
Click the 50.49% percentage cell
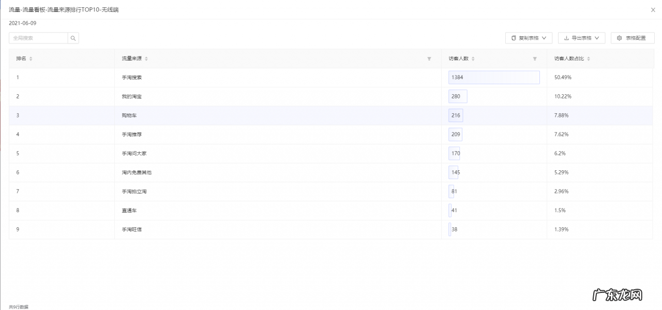[x=563, y=78]
